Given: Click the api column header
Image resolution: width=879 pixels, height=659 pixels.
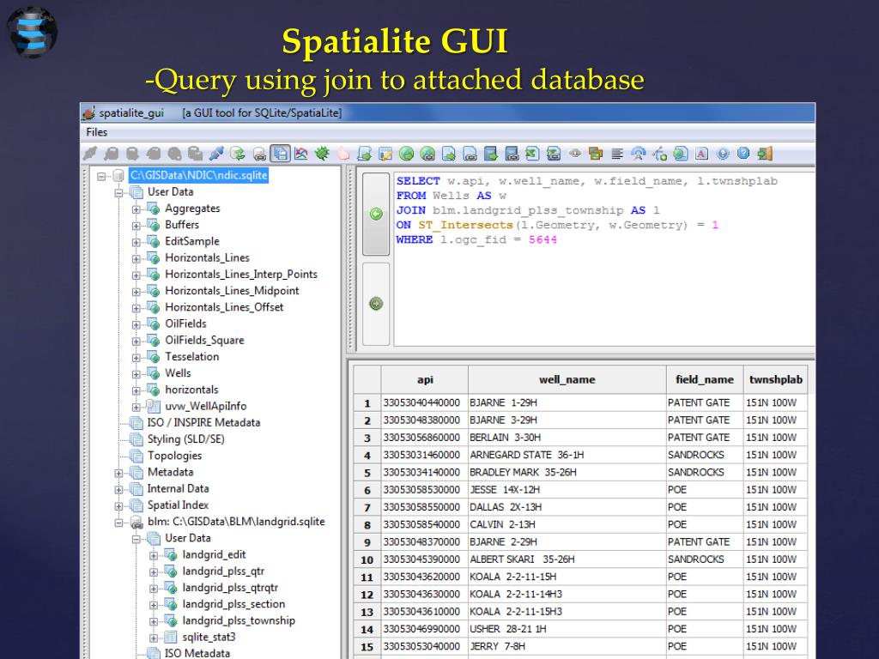Looking at the screenshot, I should click(x=425, y=380).
